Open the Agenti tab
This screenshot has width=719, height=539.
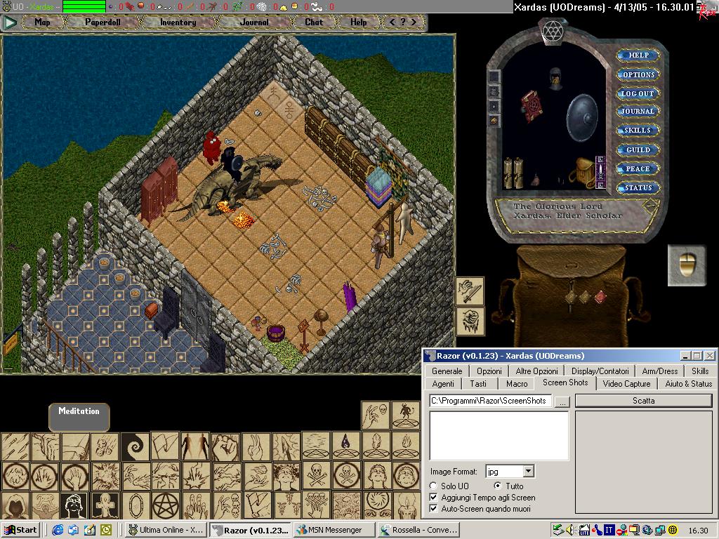click(443, 384)
